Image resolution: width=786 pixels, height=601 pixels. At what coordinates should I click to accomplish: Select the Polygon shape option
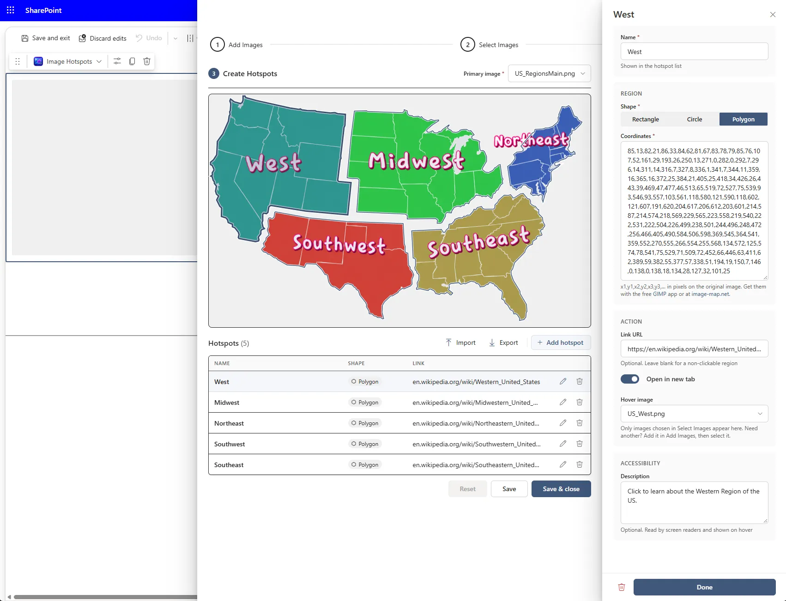point(744,119)
